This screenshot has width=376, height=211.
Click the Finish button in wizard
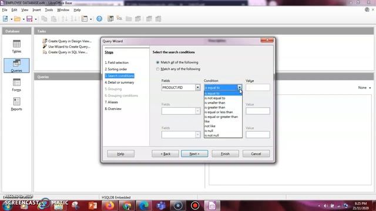pyautogui.click(x=225, y=154)
